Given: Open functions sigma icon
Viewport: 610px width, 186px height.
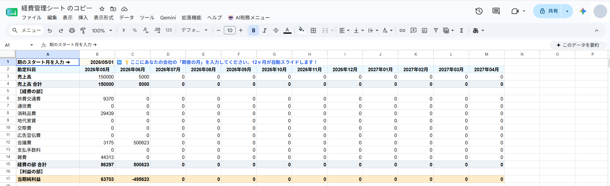Looking at the screenshot, I should pos(461,31).
